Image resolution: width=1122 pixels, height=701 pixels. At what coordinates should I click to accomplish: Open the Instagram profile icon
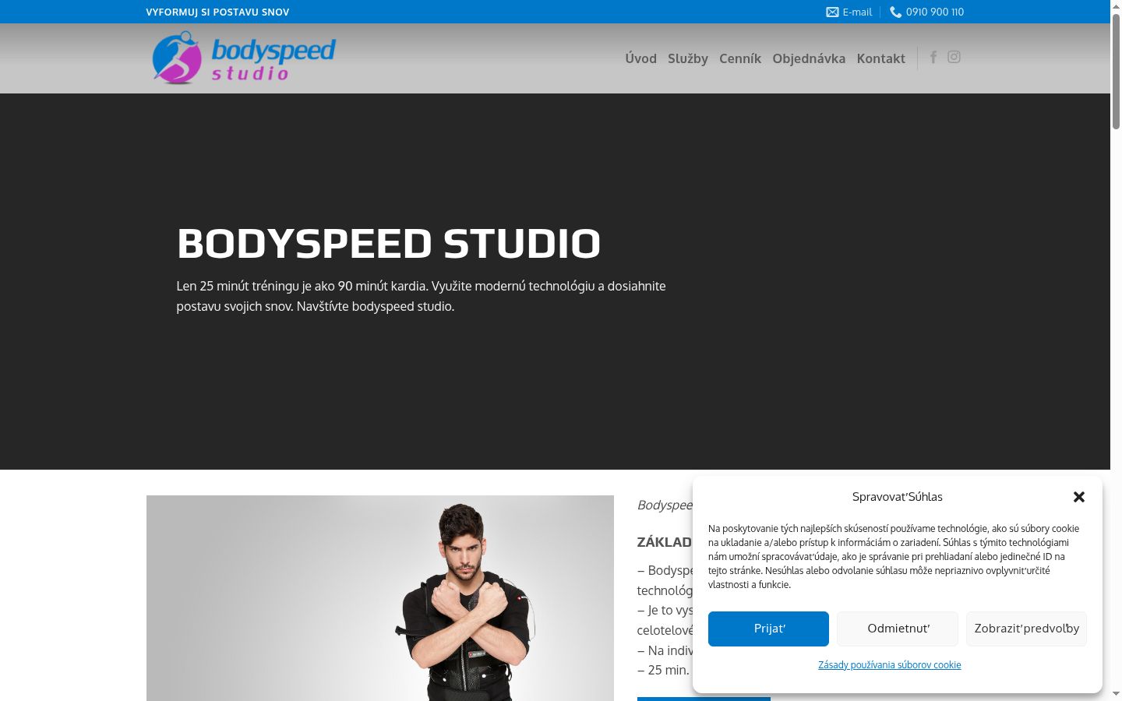[954, 57]
